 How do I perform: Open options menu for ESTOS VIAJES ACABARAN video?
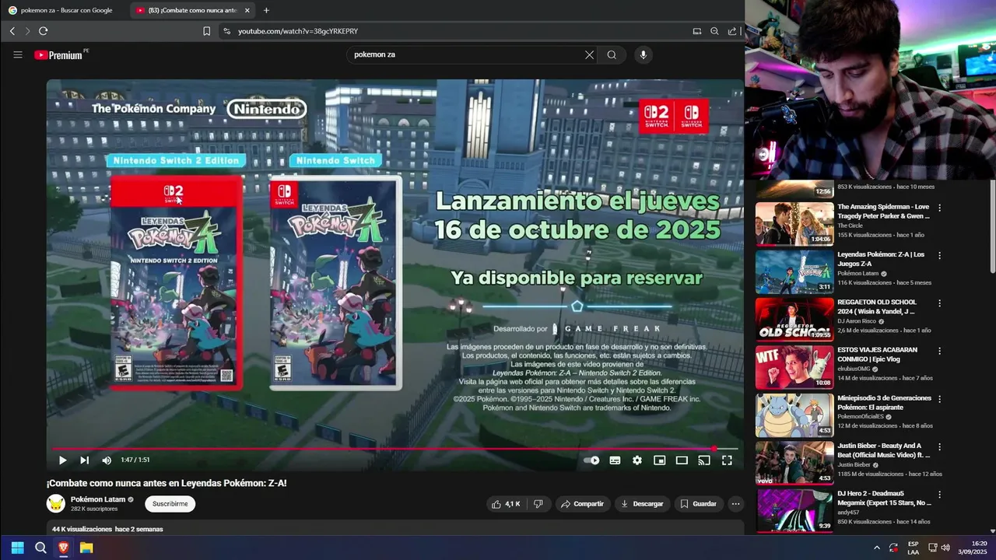(x=940, y=352)
